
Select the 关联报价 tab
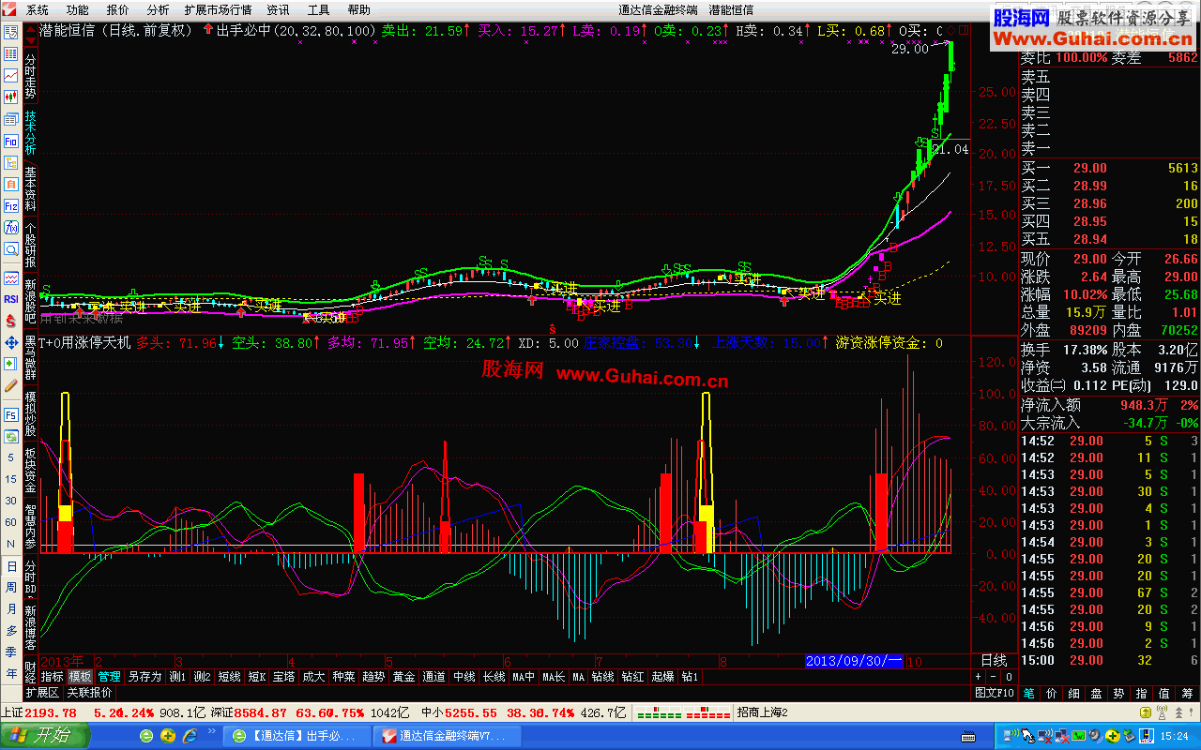point(89,693)
